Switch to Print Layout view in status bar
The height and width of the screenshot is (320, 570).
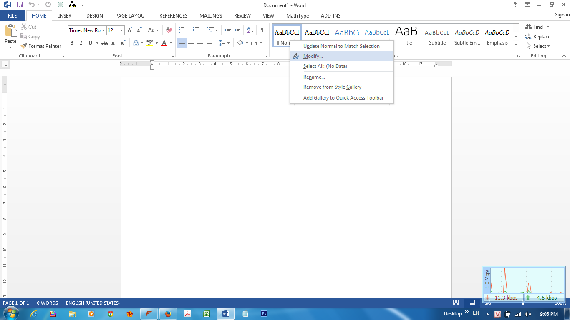pyautogui.click(x=472, y=303)
